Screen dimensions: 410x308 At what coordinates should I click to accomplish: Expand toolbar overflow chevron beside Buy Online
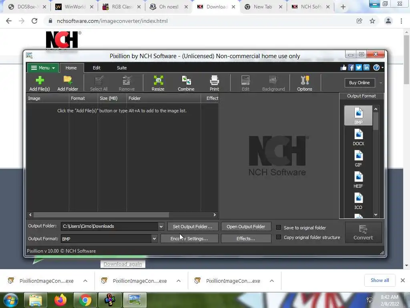tap(381, 83)
